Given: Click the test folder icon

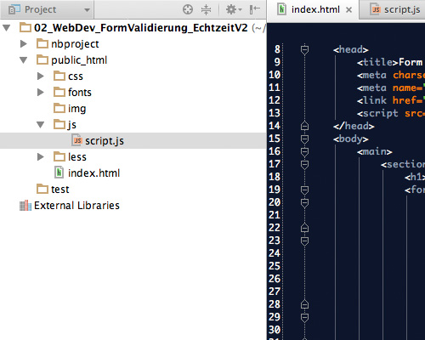Looking at the screenshot, I should 42,189.
